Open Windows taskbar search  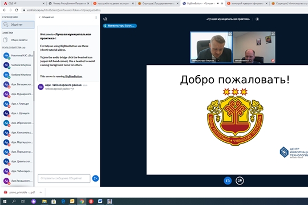click(x=14, y=201)
